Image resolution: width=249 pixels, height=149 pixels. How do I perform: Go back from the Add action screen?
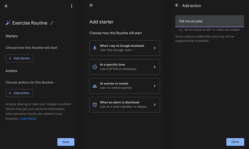[177, 5]
